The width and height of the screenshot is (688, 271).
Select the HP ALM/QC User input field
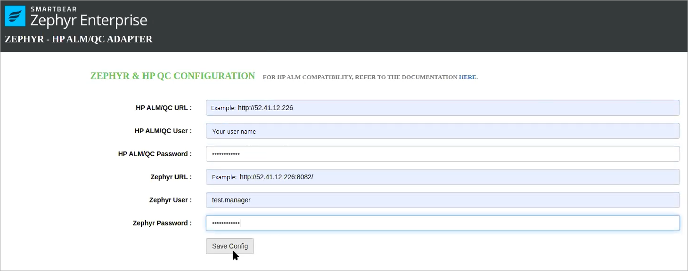click(442, 131)
